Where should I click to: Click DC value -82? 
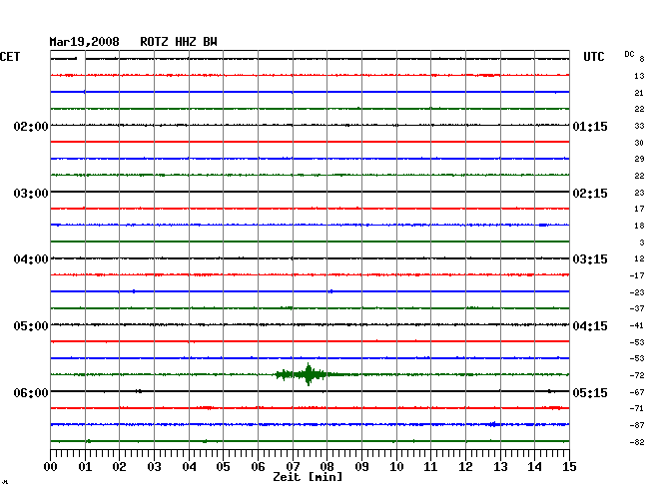[637, 442]
